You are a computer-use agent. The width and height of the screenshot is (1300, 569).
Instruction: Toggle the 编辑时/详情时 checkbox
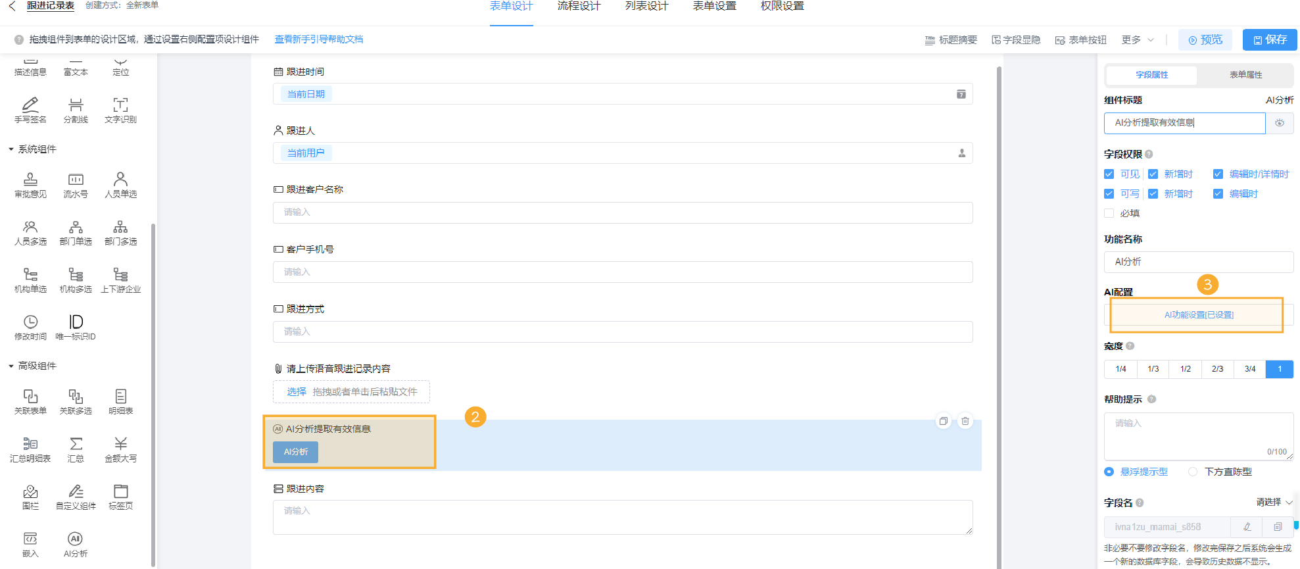coord(1218,174)
